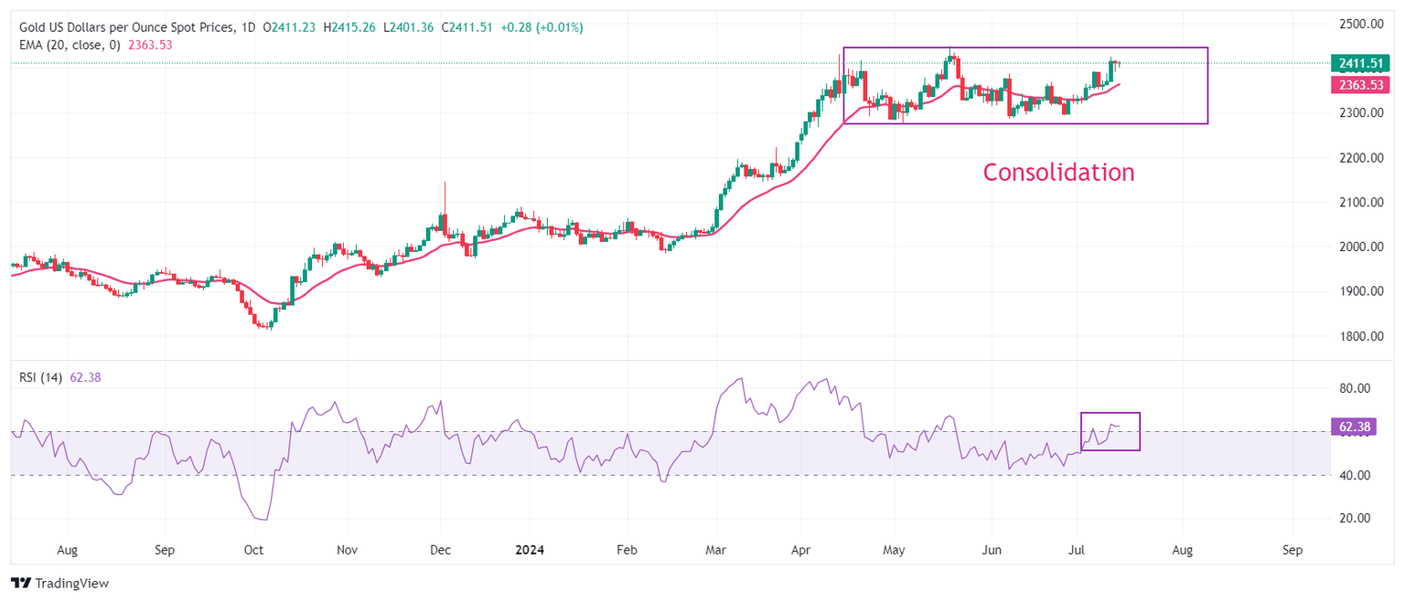Click the 2024 label on time axis
Image resolution: width=1405 pixels, height=601 pixels.
[x=530, y=551]
